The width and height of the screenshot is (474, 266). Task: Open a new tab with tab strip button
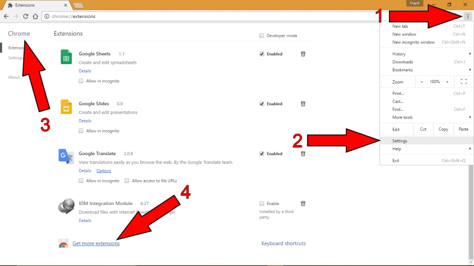coord(78,5)
